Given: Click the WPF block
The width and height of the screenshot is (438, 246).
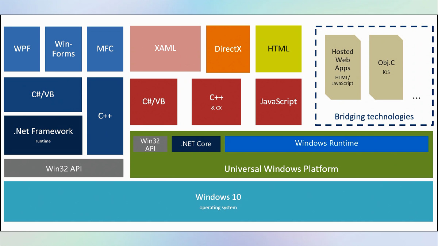Looking at the screenshot, I should pos(22,49).
